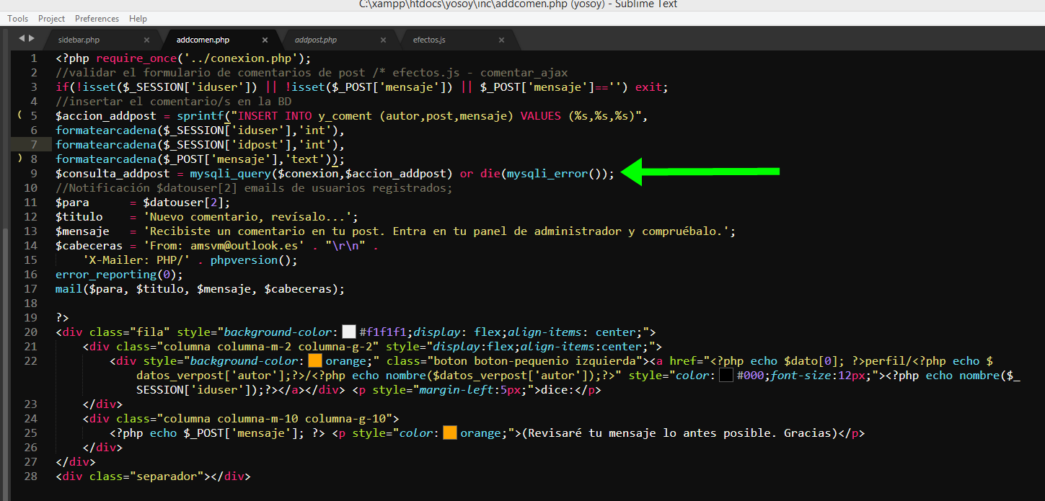Select the efectos.js tab
This screenshot has height=501, width=1045.
pos(428,40)
